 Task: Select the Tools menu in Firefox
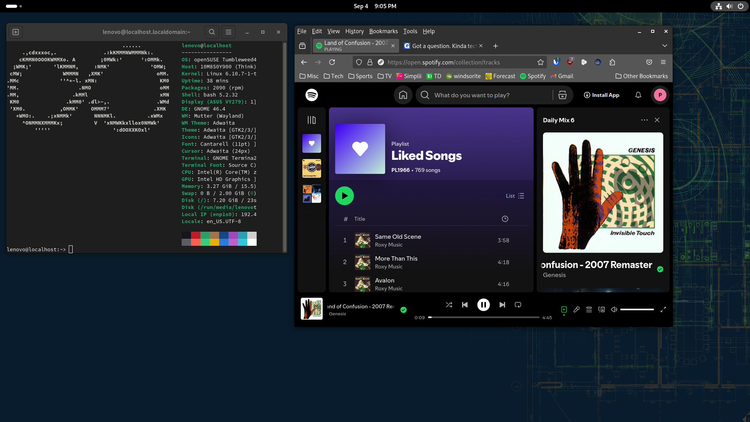(x=410, y=31)
